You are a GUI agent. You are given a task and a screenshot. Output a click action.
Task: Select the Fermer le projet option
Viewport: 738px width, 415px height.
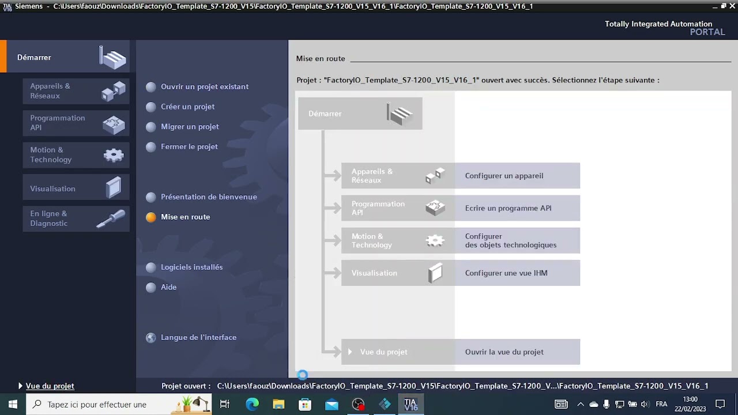[182, 147]
